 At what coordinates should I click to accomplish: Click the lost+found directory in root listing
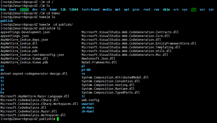click(x=90, y=10)
